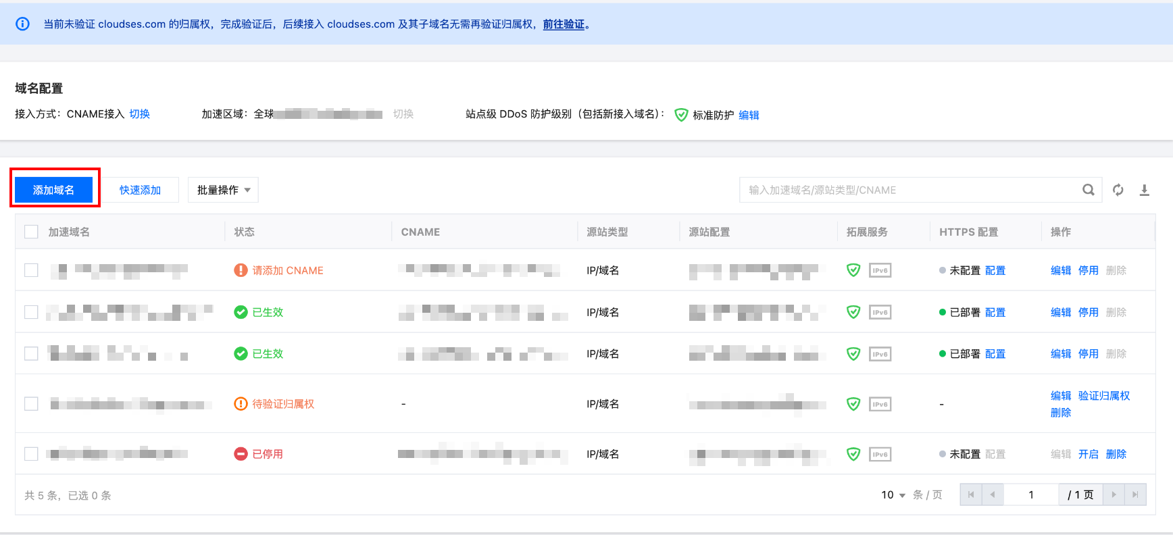The image size is (1173, 535).
Task: Go to the first page of results
Action: pyautogui.click(x=971, y=494)
